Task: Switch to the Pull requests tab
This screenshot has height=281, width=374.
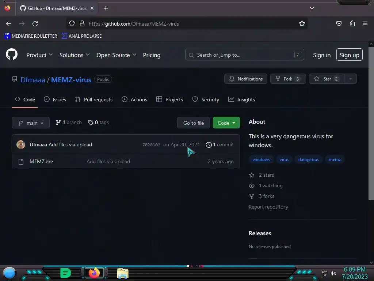Action: [x=93, y=100]
